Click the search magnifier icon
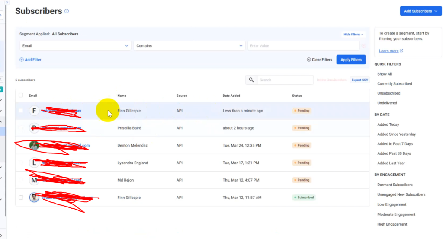The height and width of the screenshot is (239, 443). point(251,80)
